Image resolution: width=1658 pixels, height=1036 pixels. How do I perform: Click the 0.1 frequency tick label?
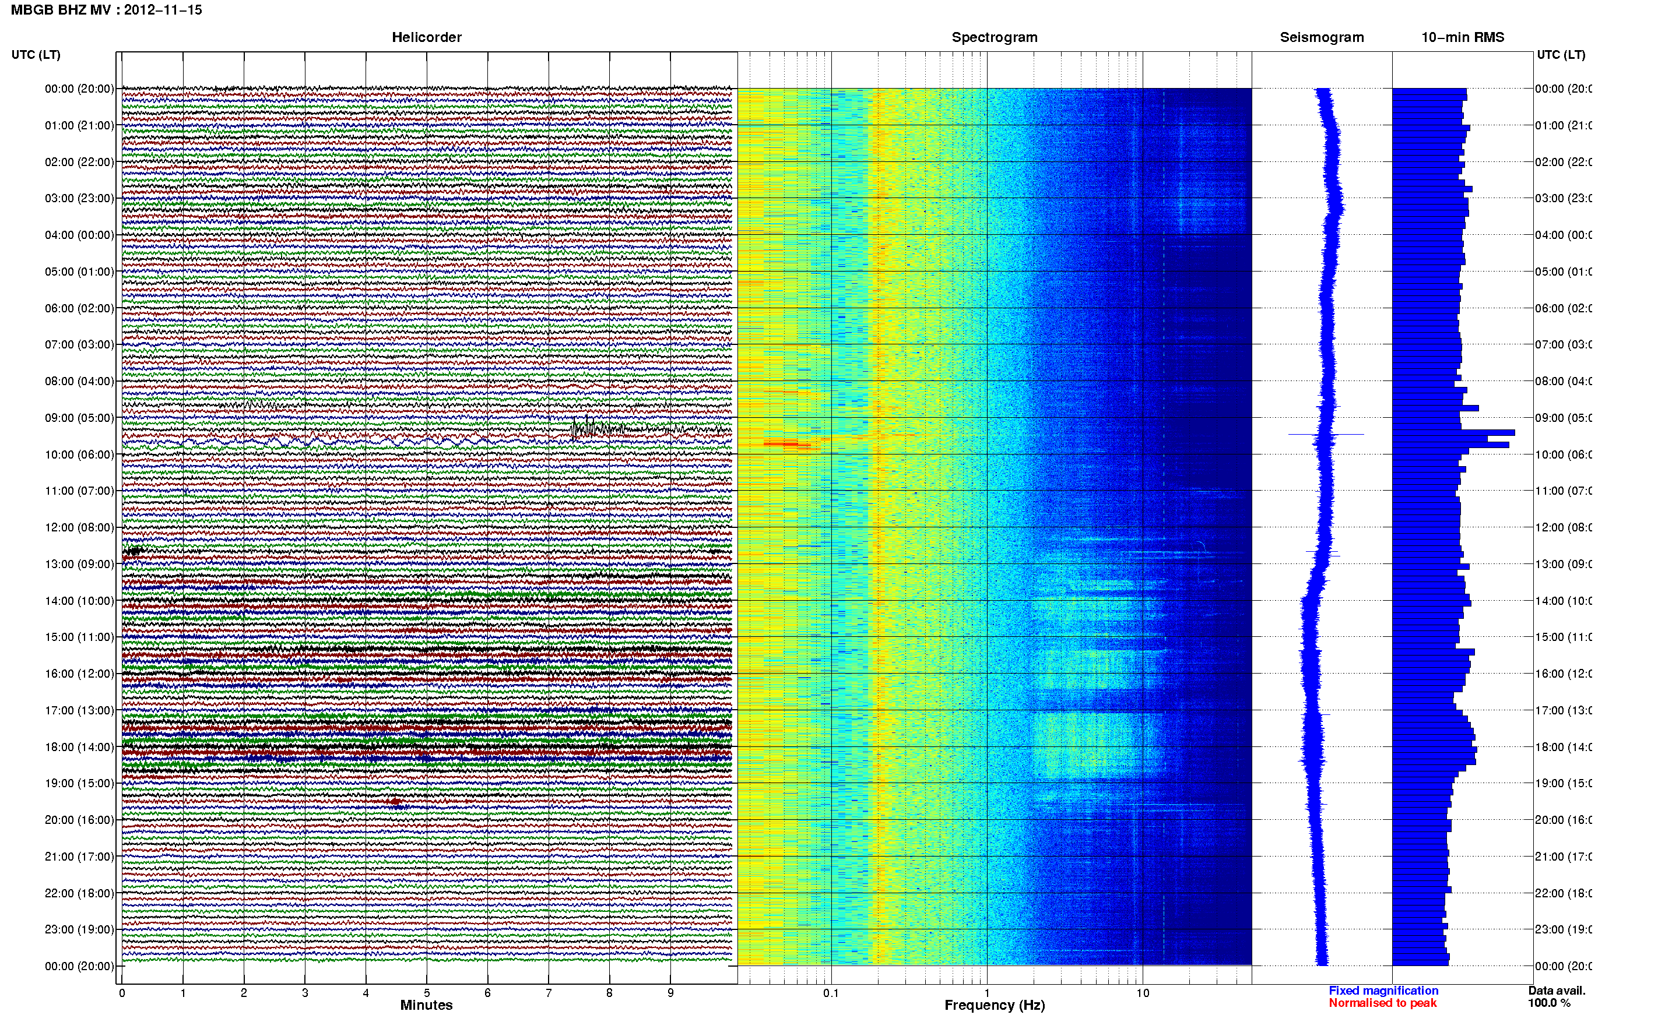831,993
